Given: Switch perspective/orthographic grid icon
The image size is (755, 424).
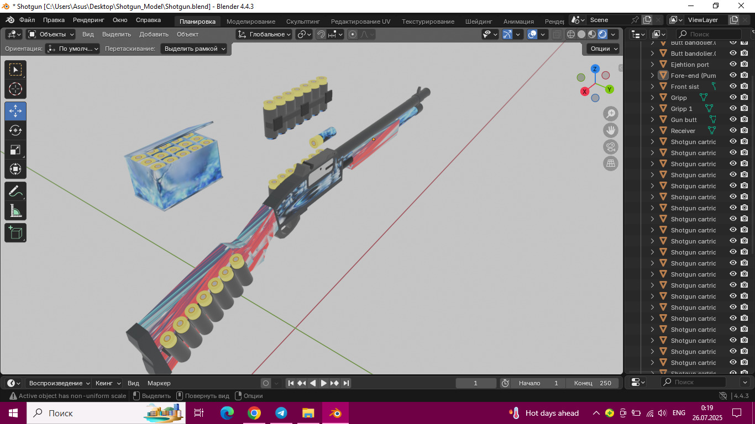Looking at the screenshot, I should pos(611,163).
